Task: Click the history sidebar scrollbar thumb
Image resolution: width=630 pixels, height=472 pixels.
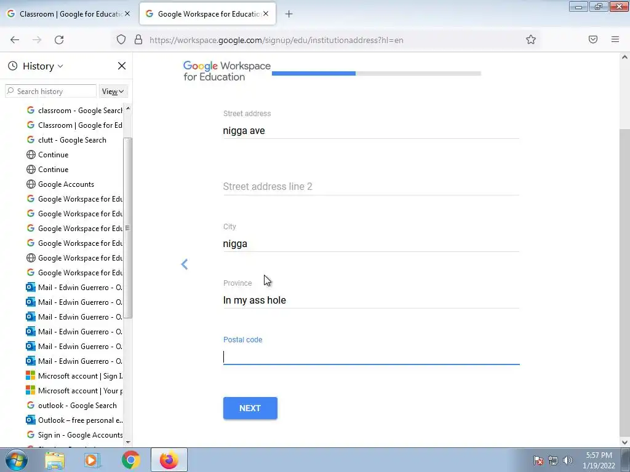Action: pyautogui.click(x=128, y=228)
